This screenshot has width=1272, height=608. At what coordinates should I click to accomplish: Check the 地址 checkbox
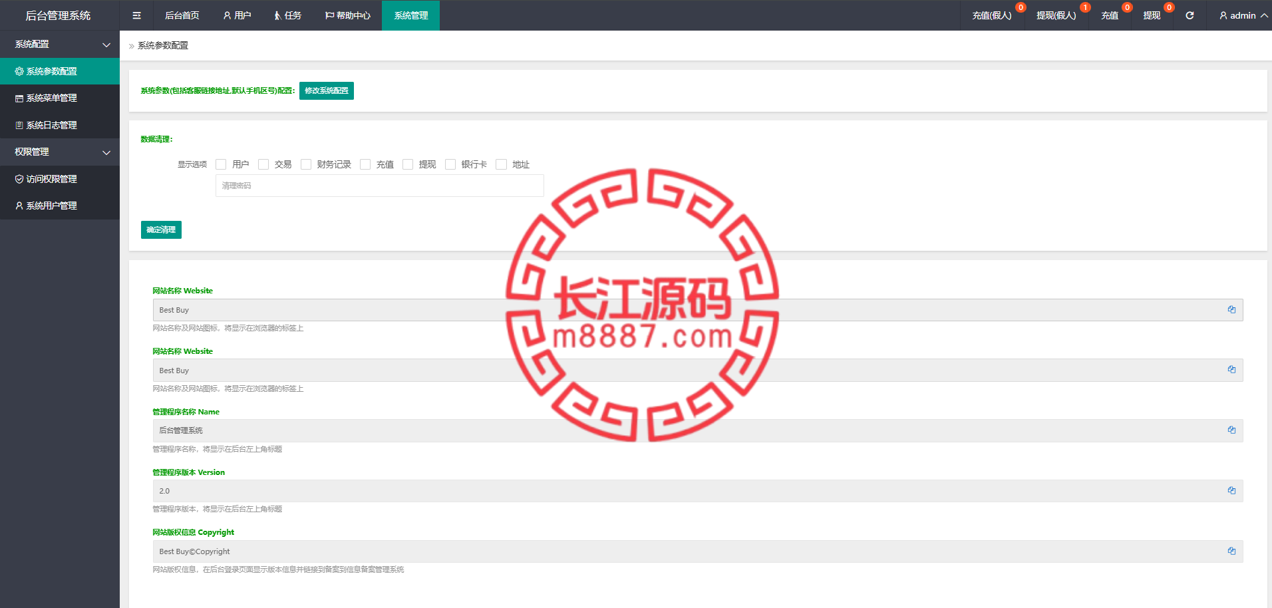pyautogui.click(x=501, y=164)
